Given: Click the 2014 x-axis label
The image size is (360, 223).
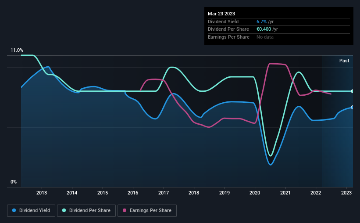Looking at the screenshot, I should 72,193.
